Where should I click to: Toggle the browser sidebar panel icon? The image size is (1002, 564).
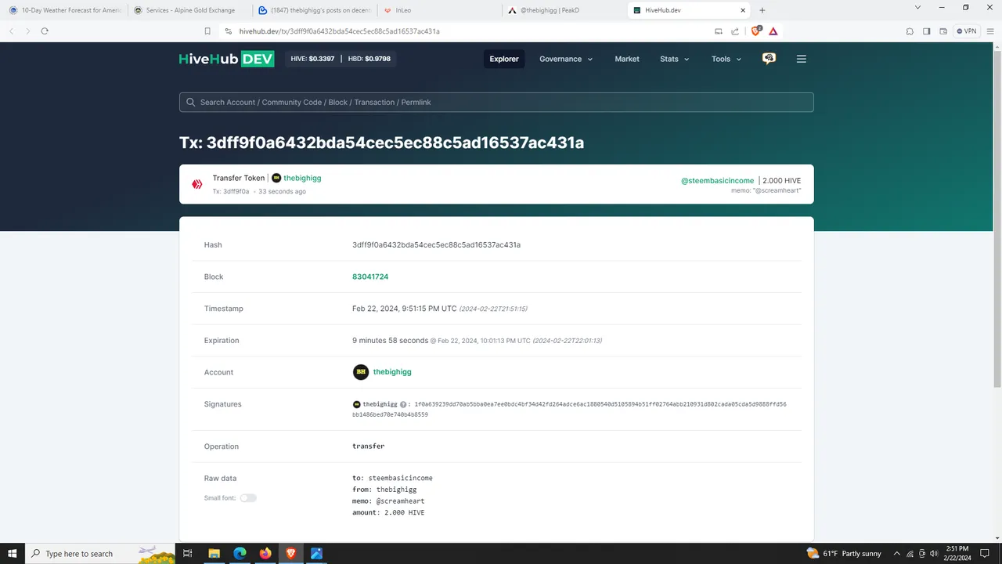(x=926, y=31)
